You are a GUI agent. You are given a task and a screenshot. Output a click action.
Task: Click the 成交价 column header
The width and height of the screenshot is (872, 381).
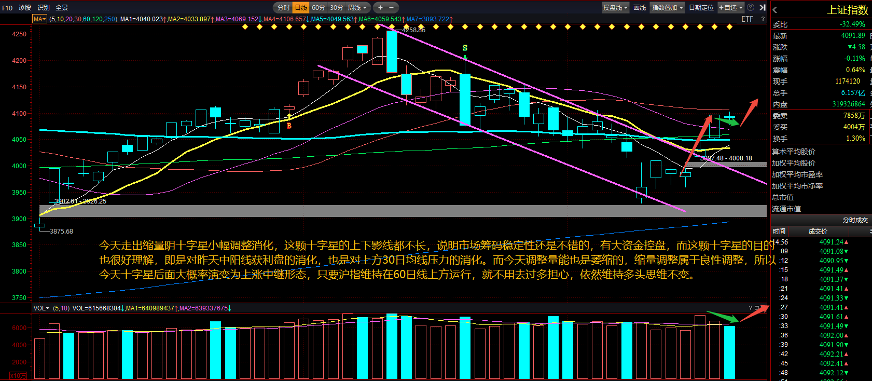click(x=818, y=232)
